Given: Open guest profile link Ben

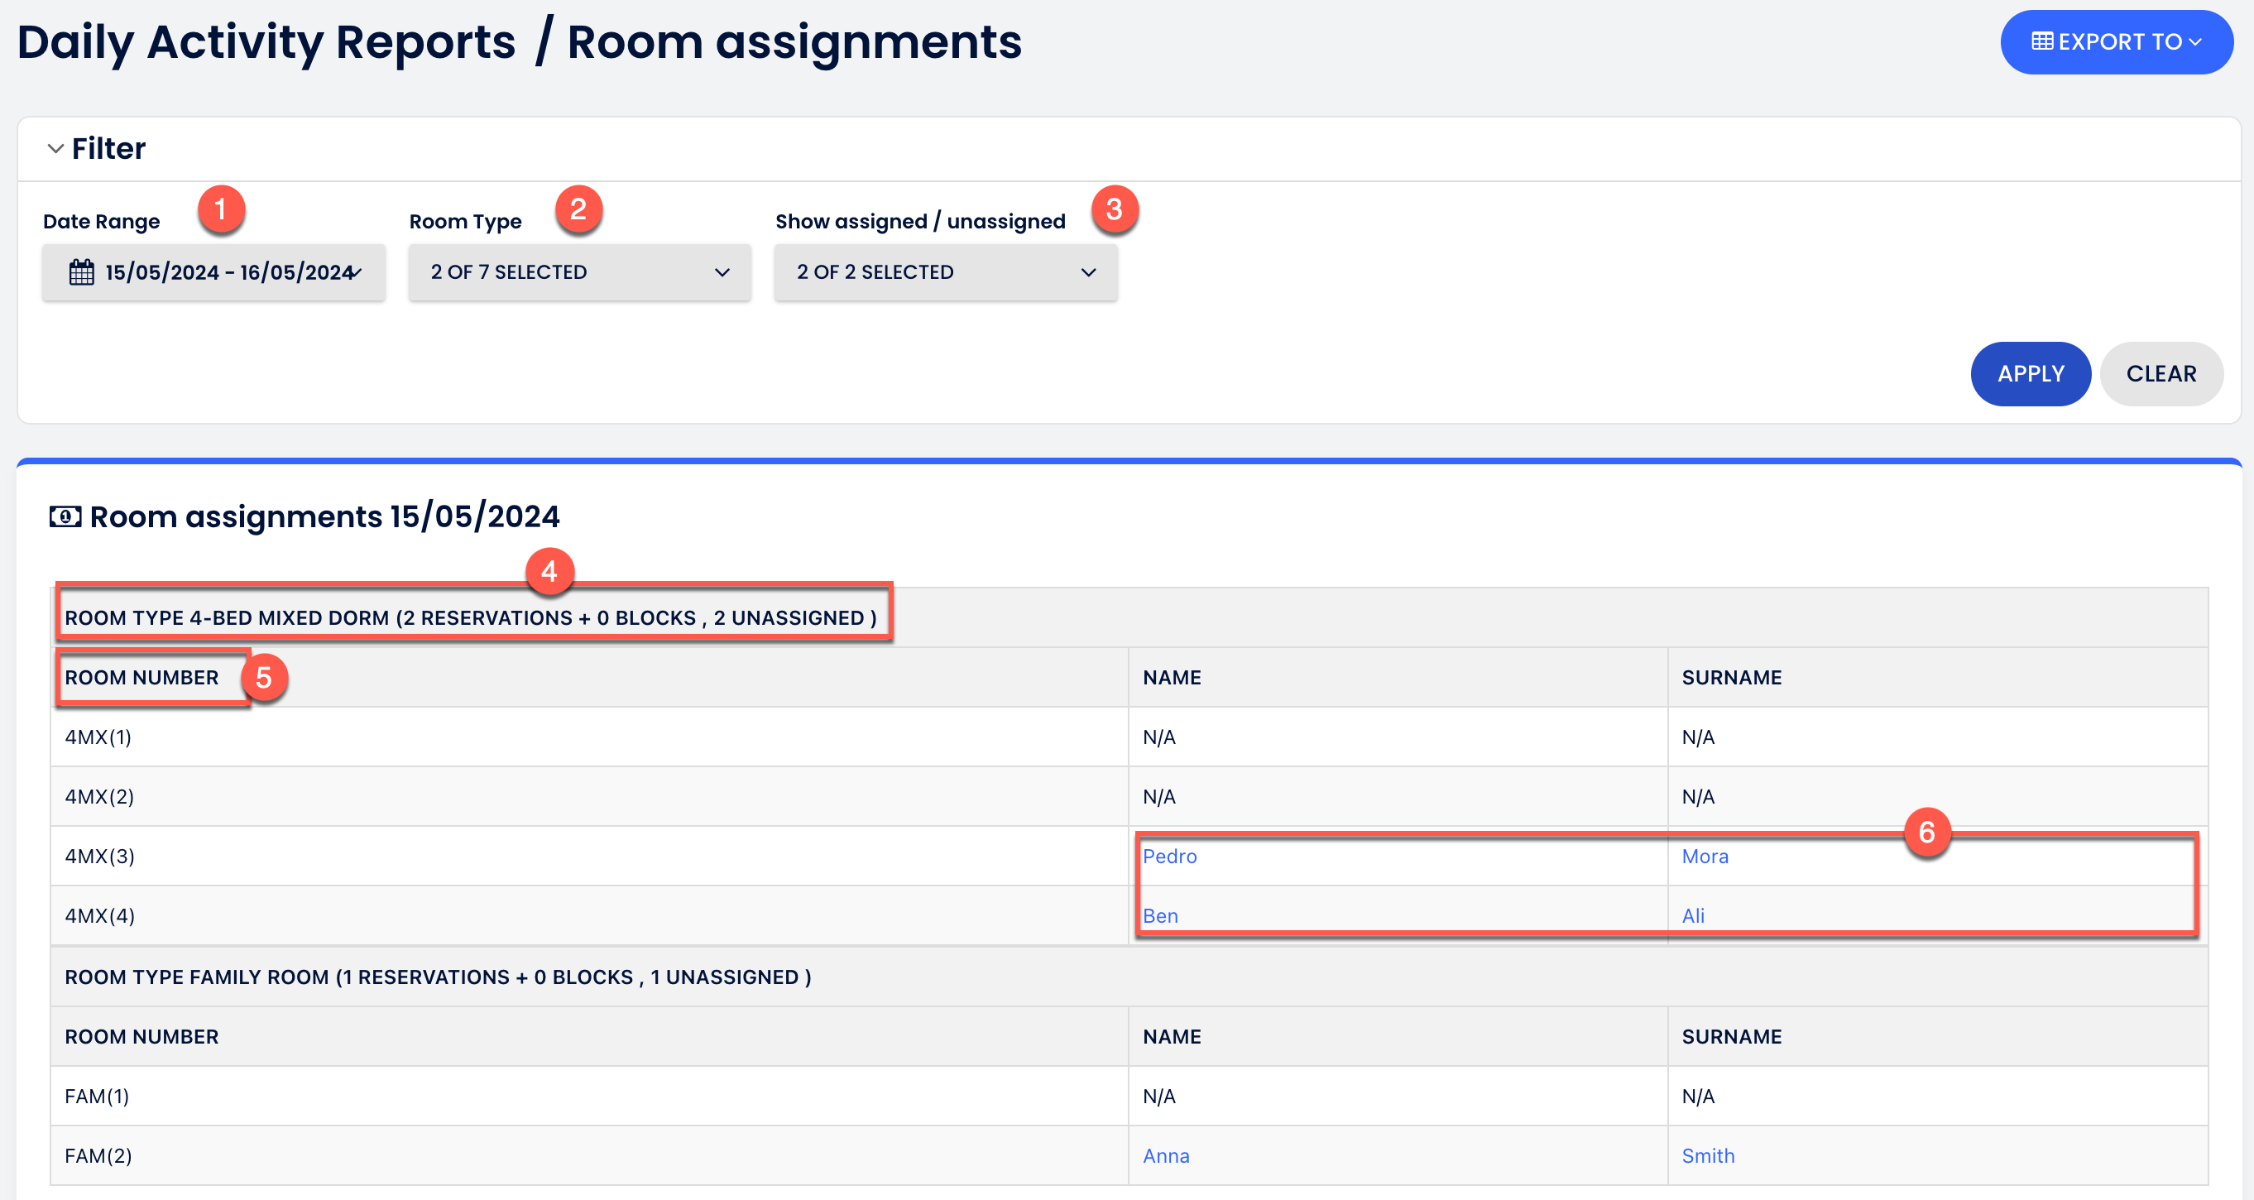Looking at the screenshot, I should [x=1163, y=915].
